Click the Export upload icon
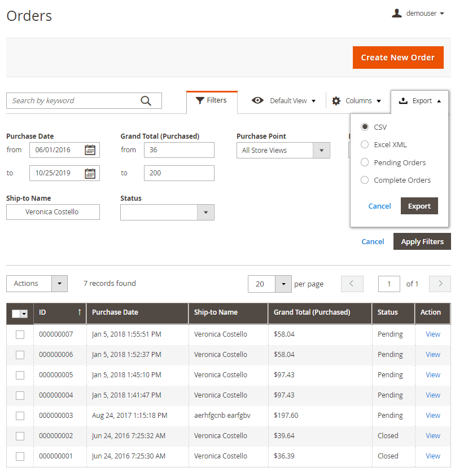The image size is (455, 472). point(403,101)
